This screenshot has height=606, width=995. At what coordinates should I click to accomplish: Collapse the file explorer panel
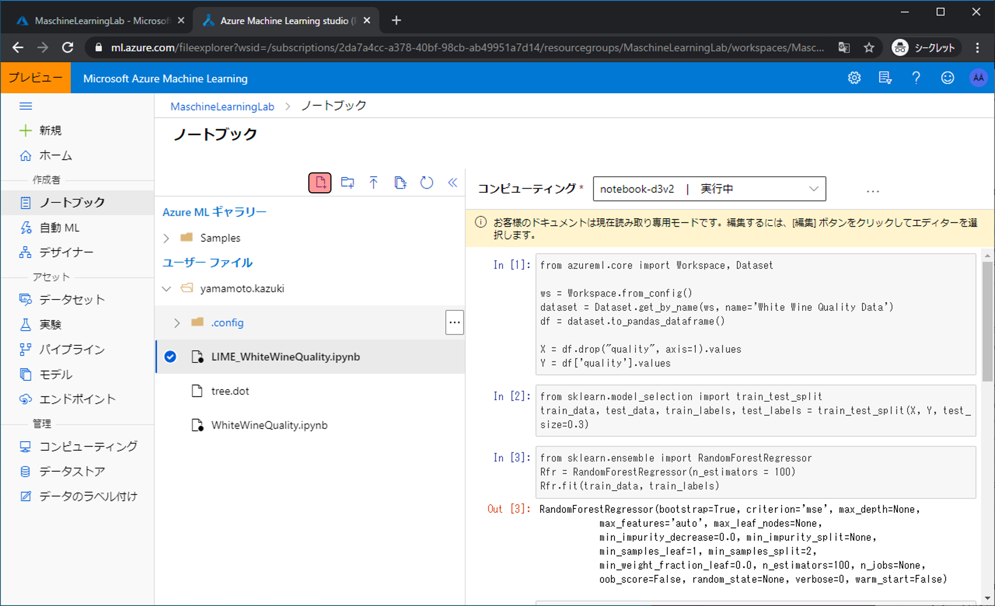click(453, 183)
